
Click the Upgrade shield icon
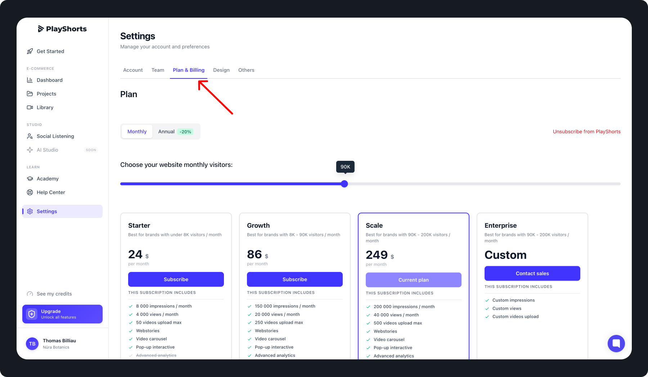click(32, 314)
